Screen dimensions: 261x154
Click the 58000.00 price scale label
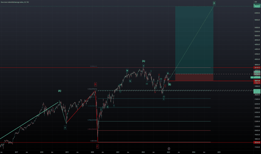[x=257, y=20]
